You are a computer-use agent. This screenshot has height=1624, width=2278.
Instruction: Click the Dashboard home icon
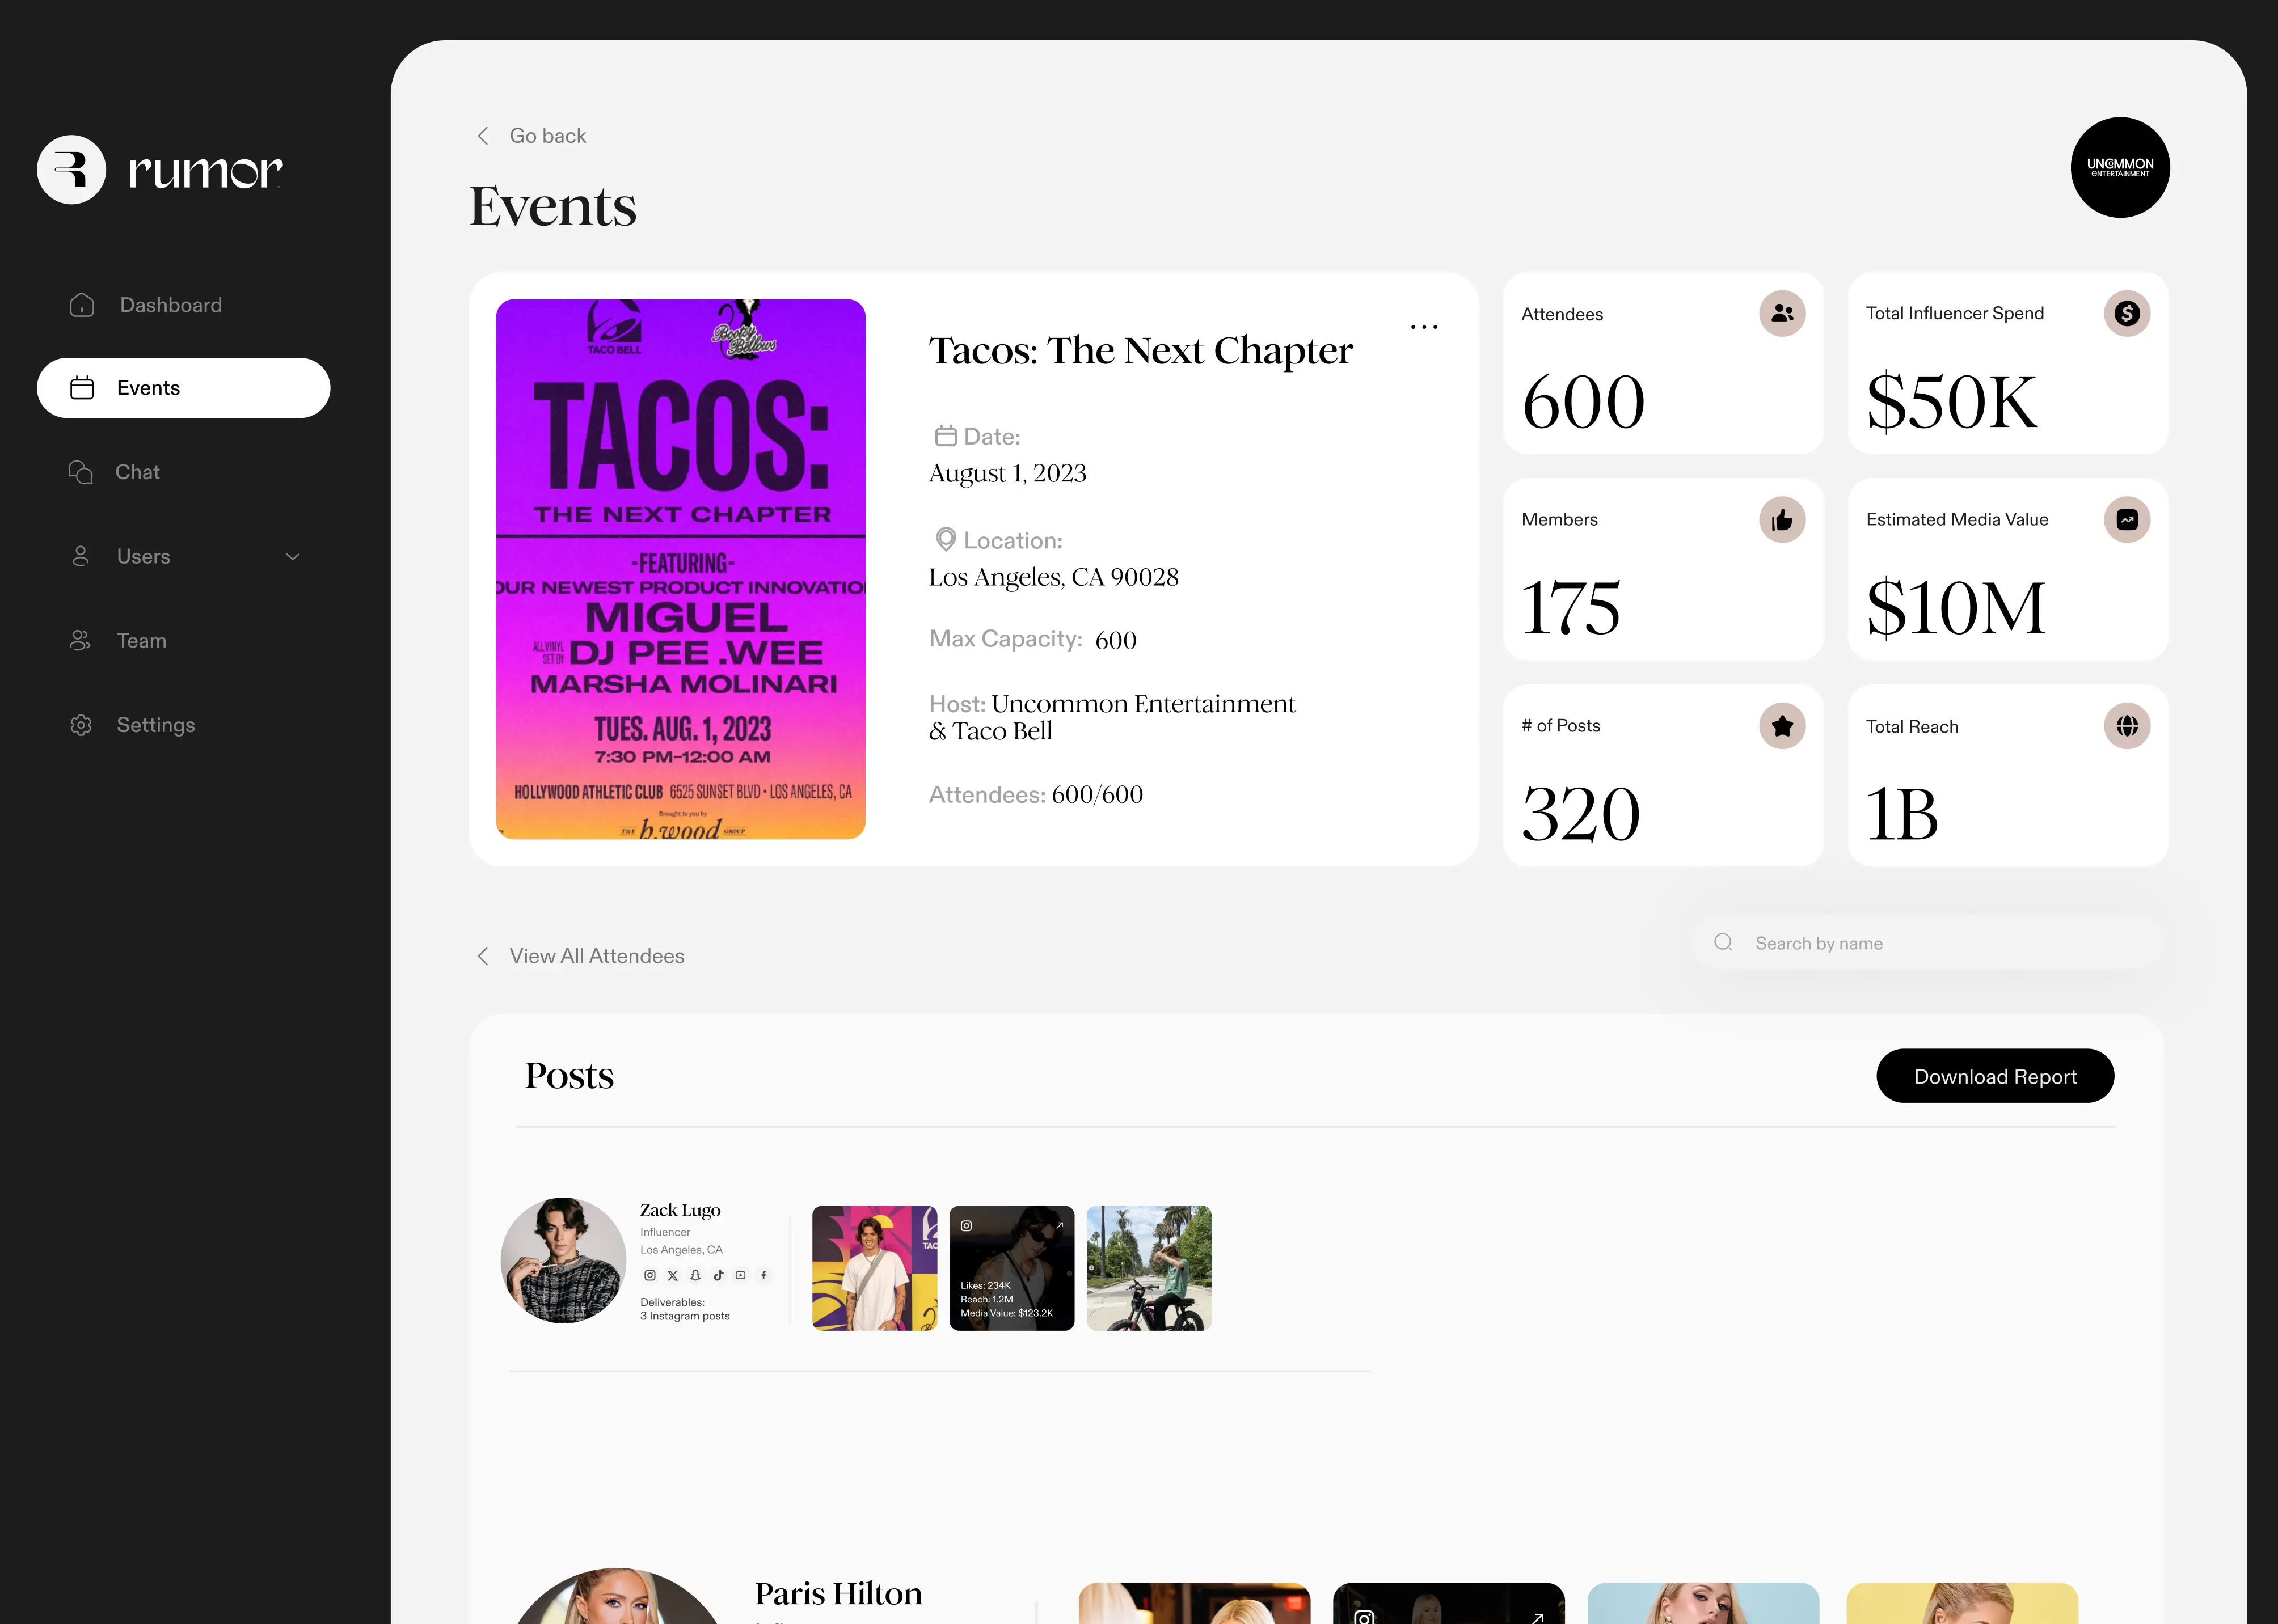82,305
